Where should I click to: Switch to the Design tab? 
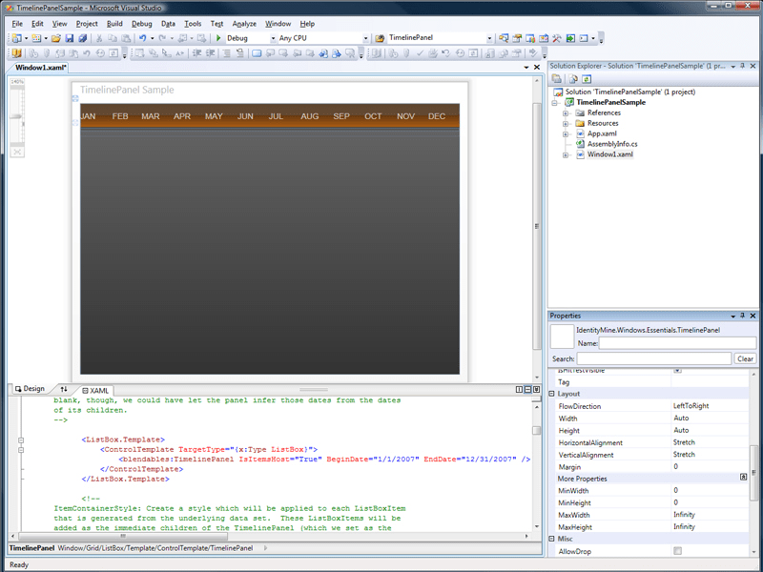click(x=29, y=389)
